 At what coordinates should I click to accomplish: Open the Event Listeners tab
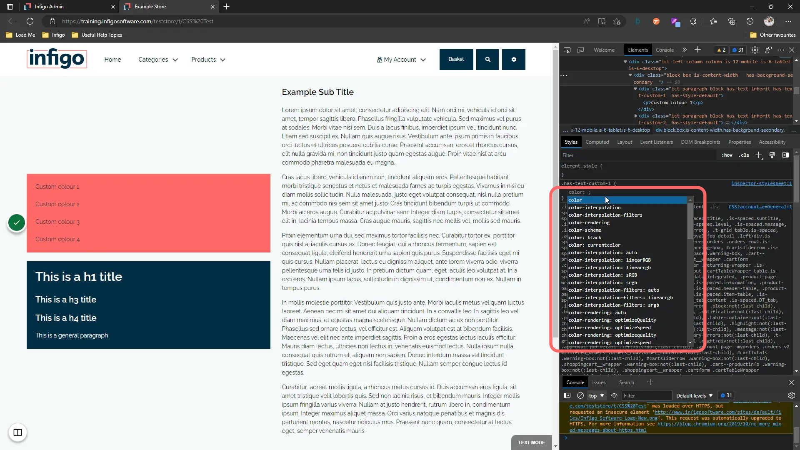coord(656,142)
